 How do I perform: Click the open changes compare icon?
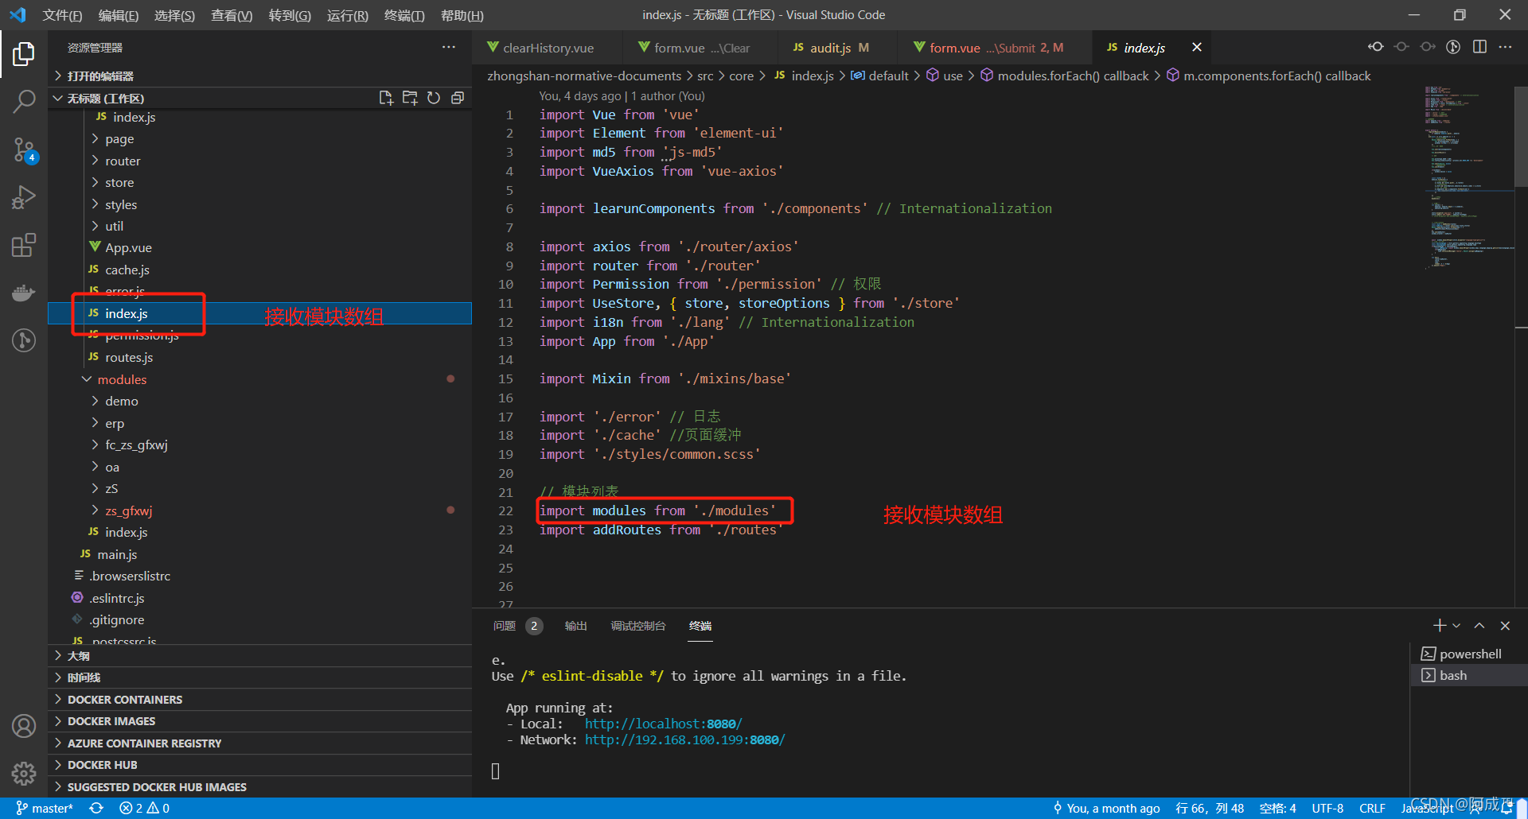pos(1375,47)
